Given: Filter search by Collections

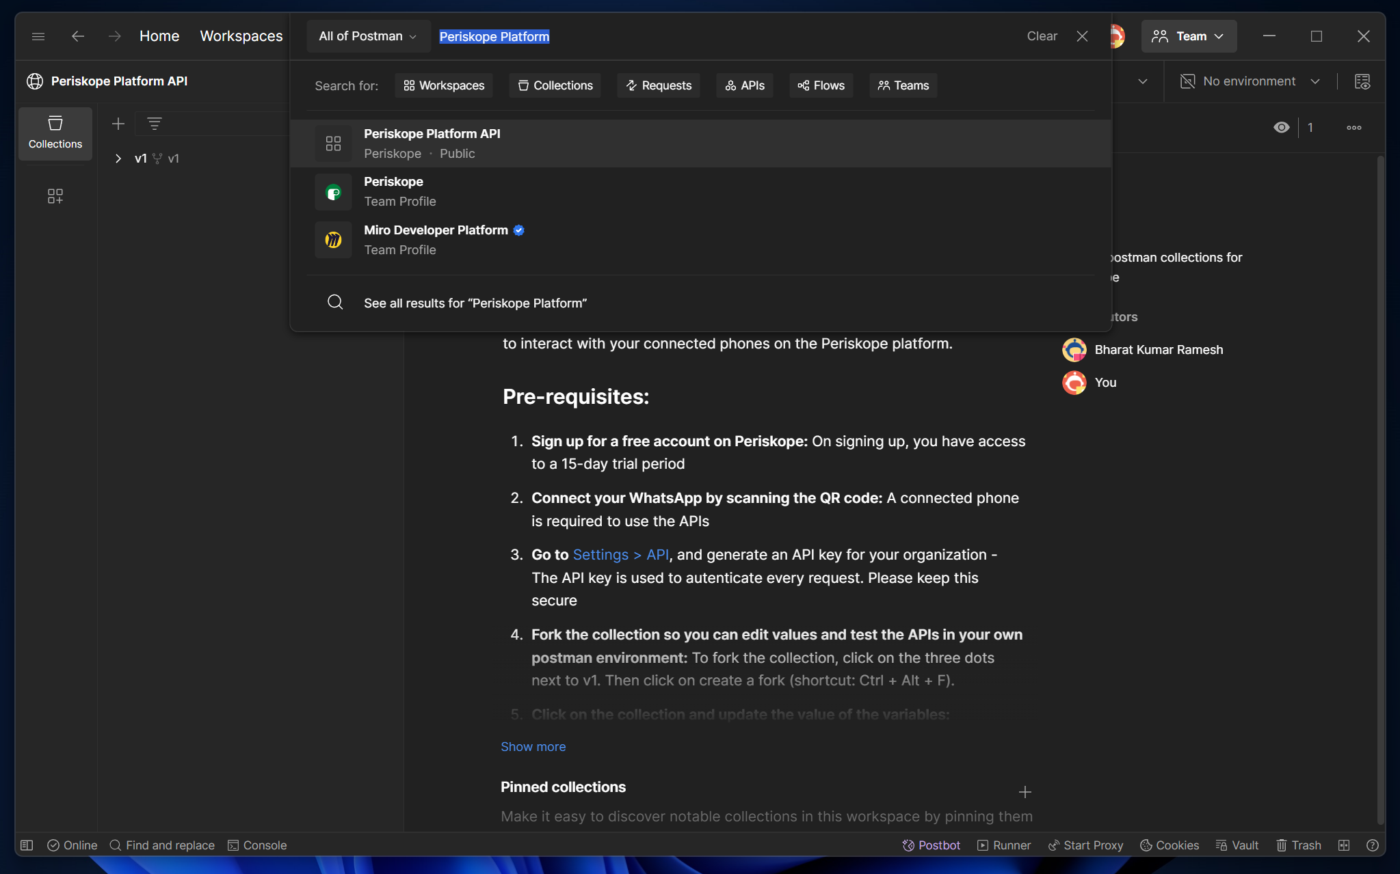Looking at the screenshot, I should click(x=555, y=85).
